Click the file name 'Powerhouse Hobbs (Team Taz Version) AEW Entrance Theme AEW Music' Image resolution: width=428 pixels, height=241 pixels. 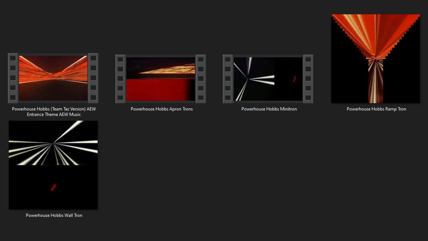[x=54, y=112]
